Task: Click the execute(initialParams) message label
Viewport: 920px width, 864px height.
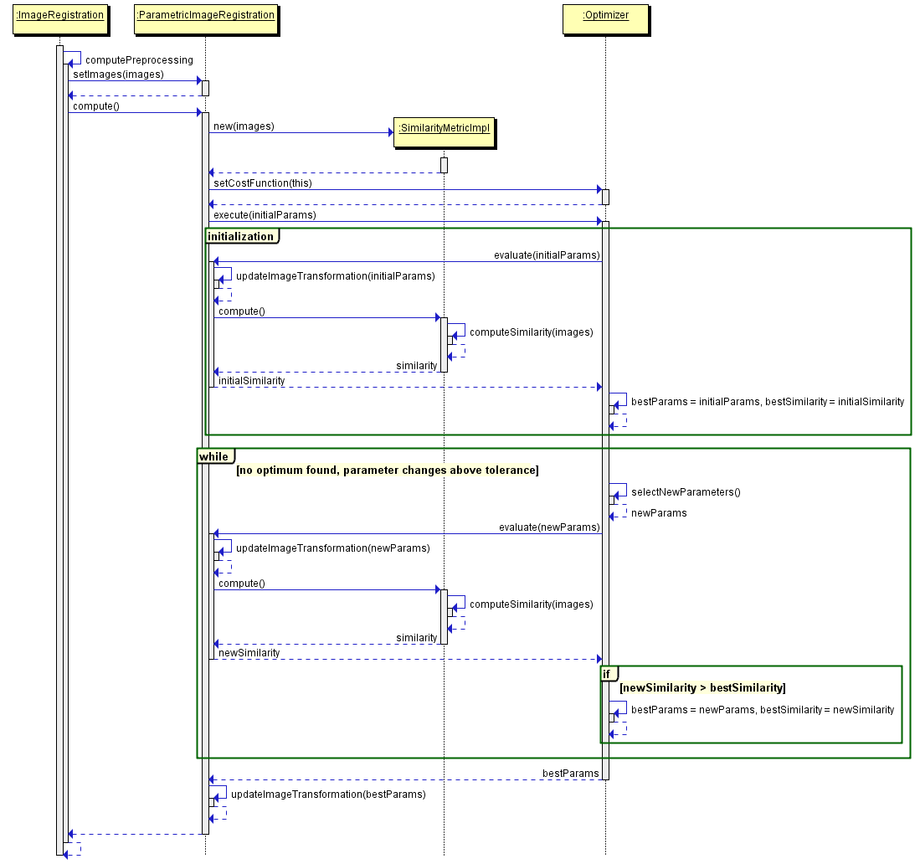Action: click(x=265, y=215)
